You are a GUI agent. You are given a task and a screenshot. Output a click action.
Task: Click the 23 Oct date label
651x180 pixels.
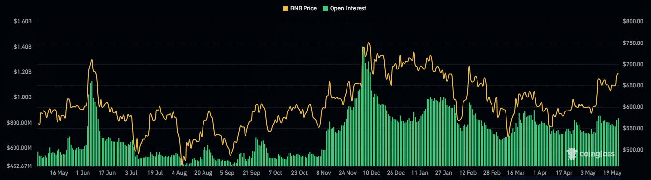pos(300,172)
